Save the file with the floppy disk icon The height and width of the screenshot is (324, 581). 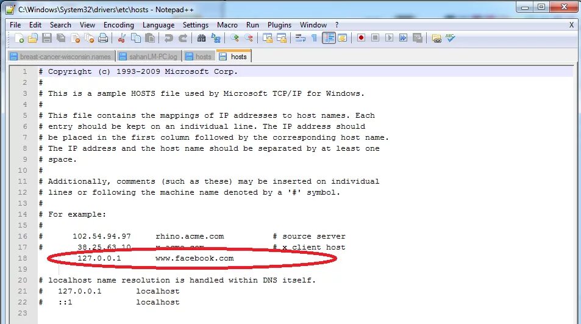[x=47, y=38]
